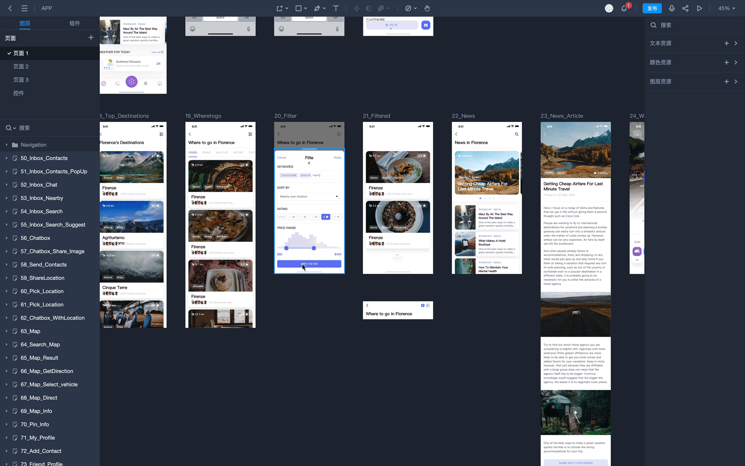745x466 pixels.
Task: Select the 3 star rating option
Action: click(x=315, y=217)
